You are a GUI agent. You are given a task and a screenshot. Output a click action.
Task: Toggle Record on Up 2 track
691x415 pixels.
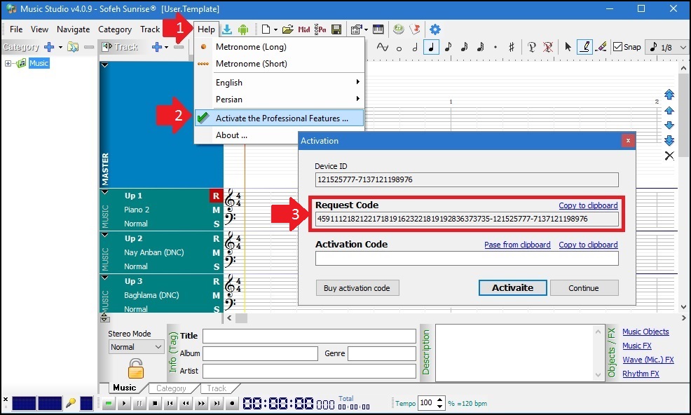[x=216, y=238]
